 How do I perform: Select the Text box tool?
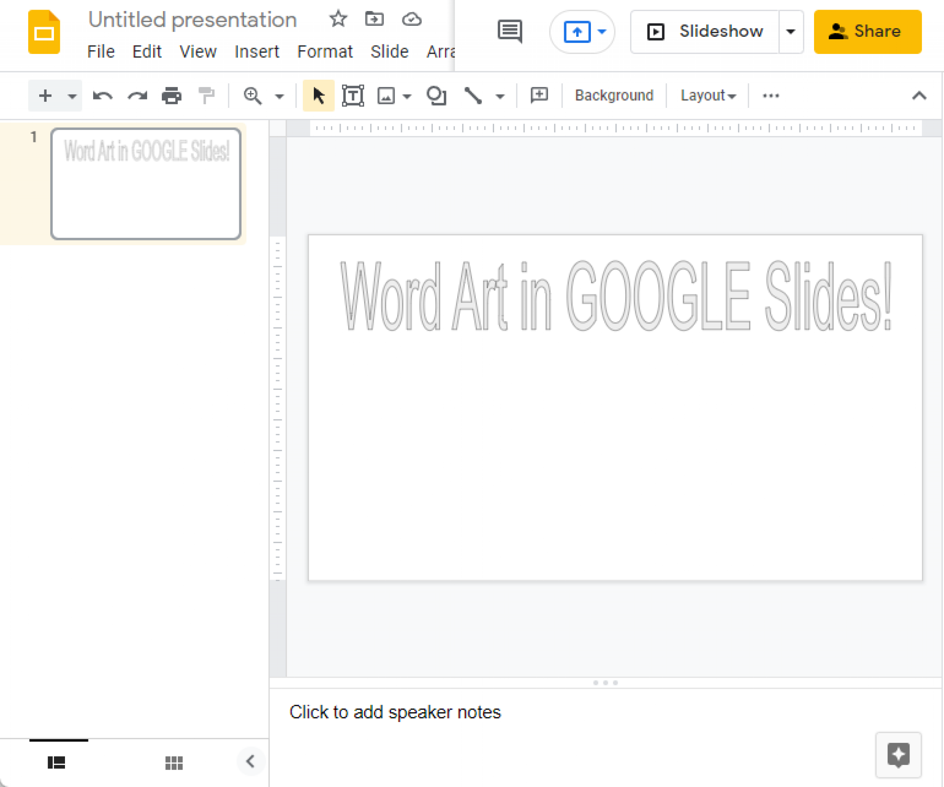click(353, 95)
